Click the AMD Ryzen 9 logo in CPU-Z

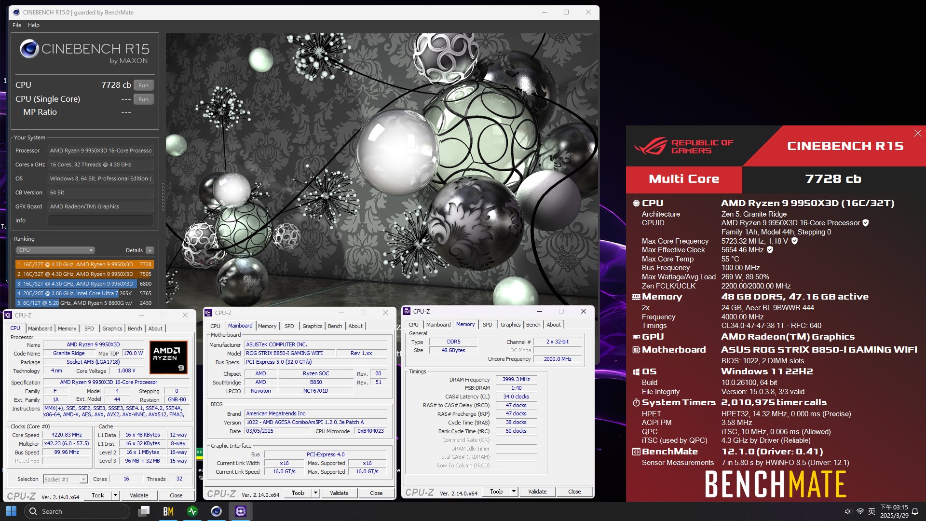[x=168, y=357]
